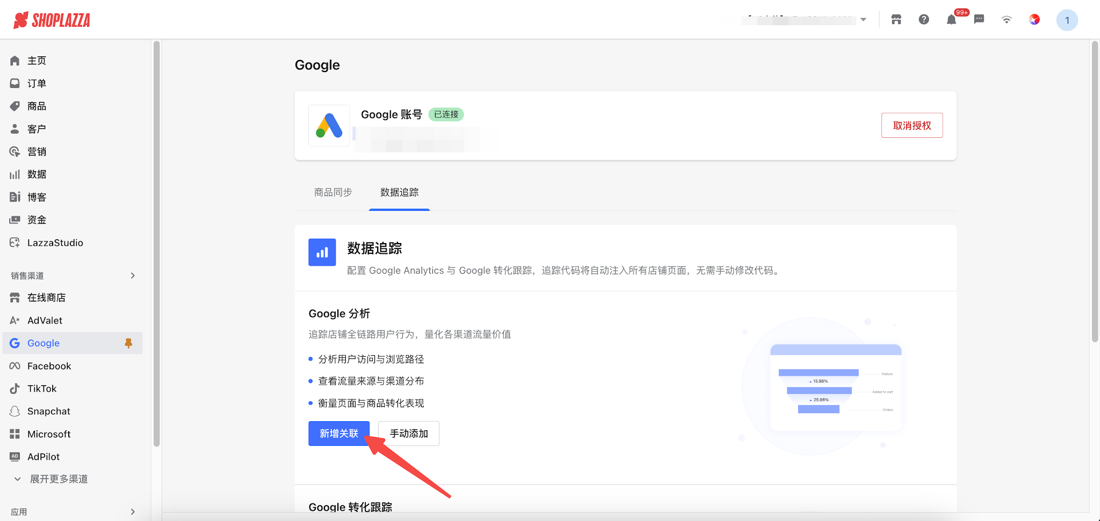Open 资金 funds icon in sidebar
Image resolution: width=1100 pixels, height=521 pixels.
pyautogui.click(x=15, y=220)
